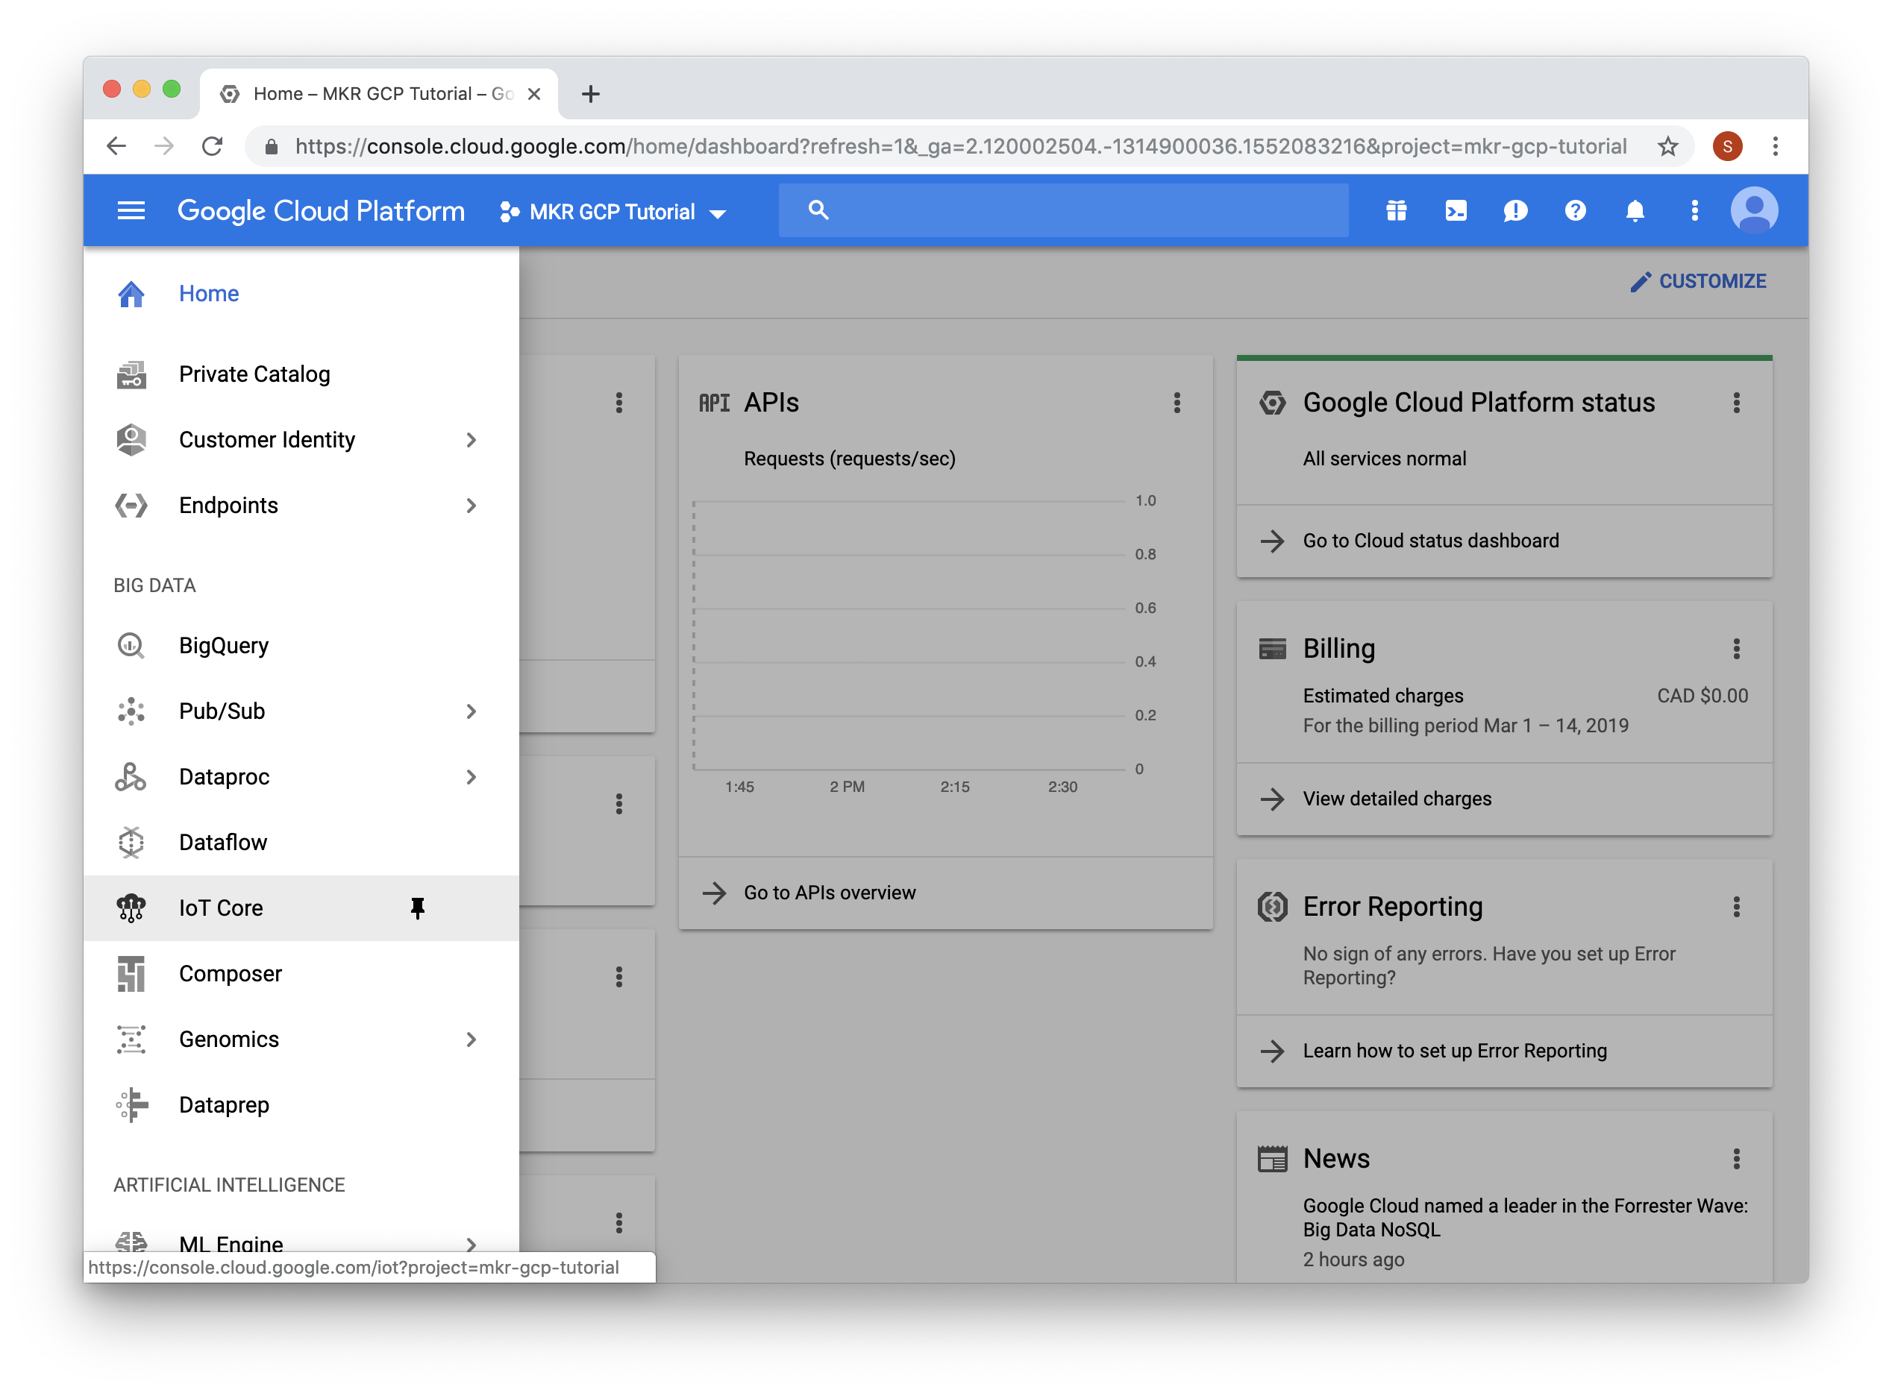Open the user avatar account menu
The image size is (1892, 1393).
coord(1754,211)
